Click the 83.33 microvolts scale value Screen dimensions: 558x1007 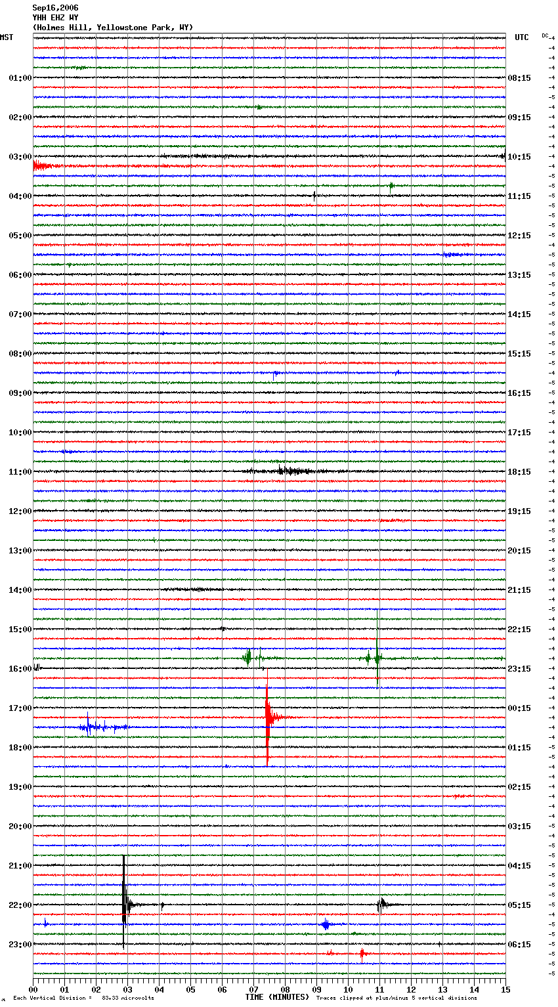click(x=128, y=998)
